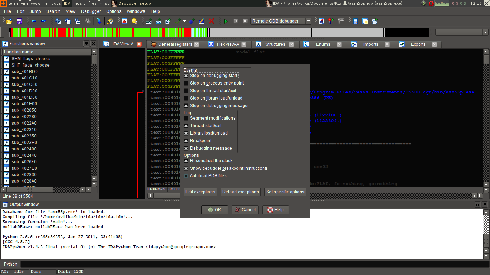Save the database with the floppy icon
This screenshot has width=490, height=275.
(19, 21)
